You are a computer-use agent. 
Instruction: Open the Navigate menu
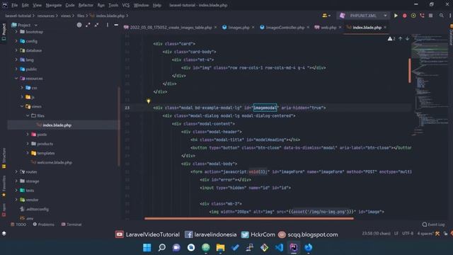pyautogui.click(x=54, y=5)
